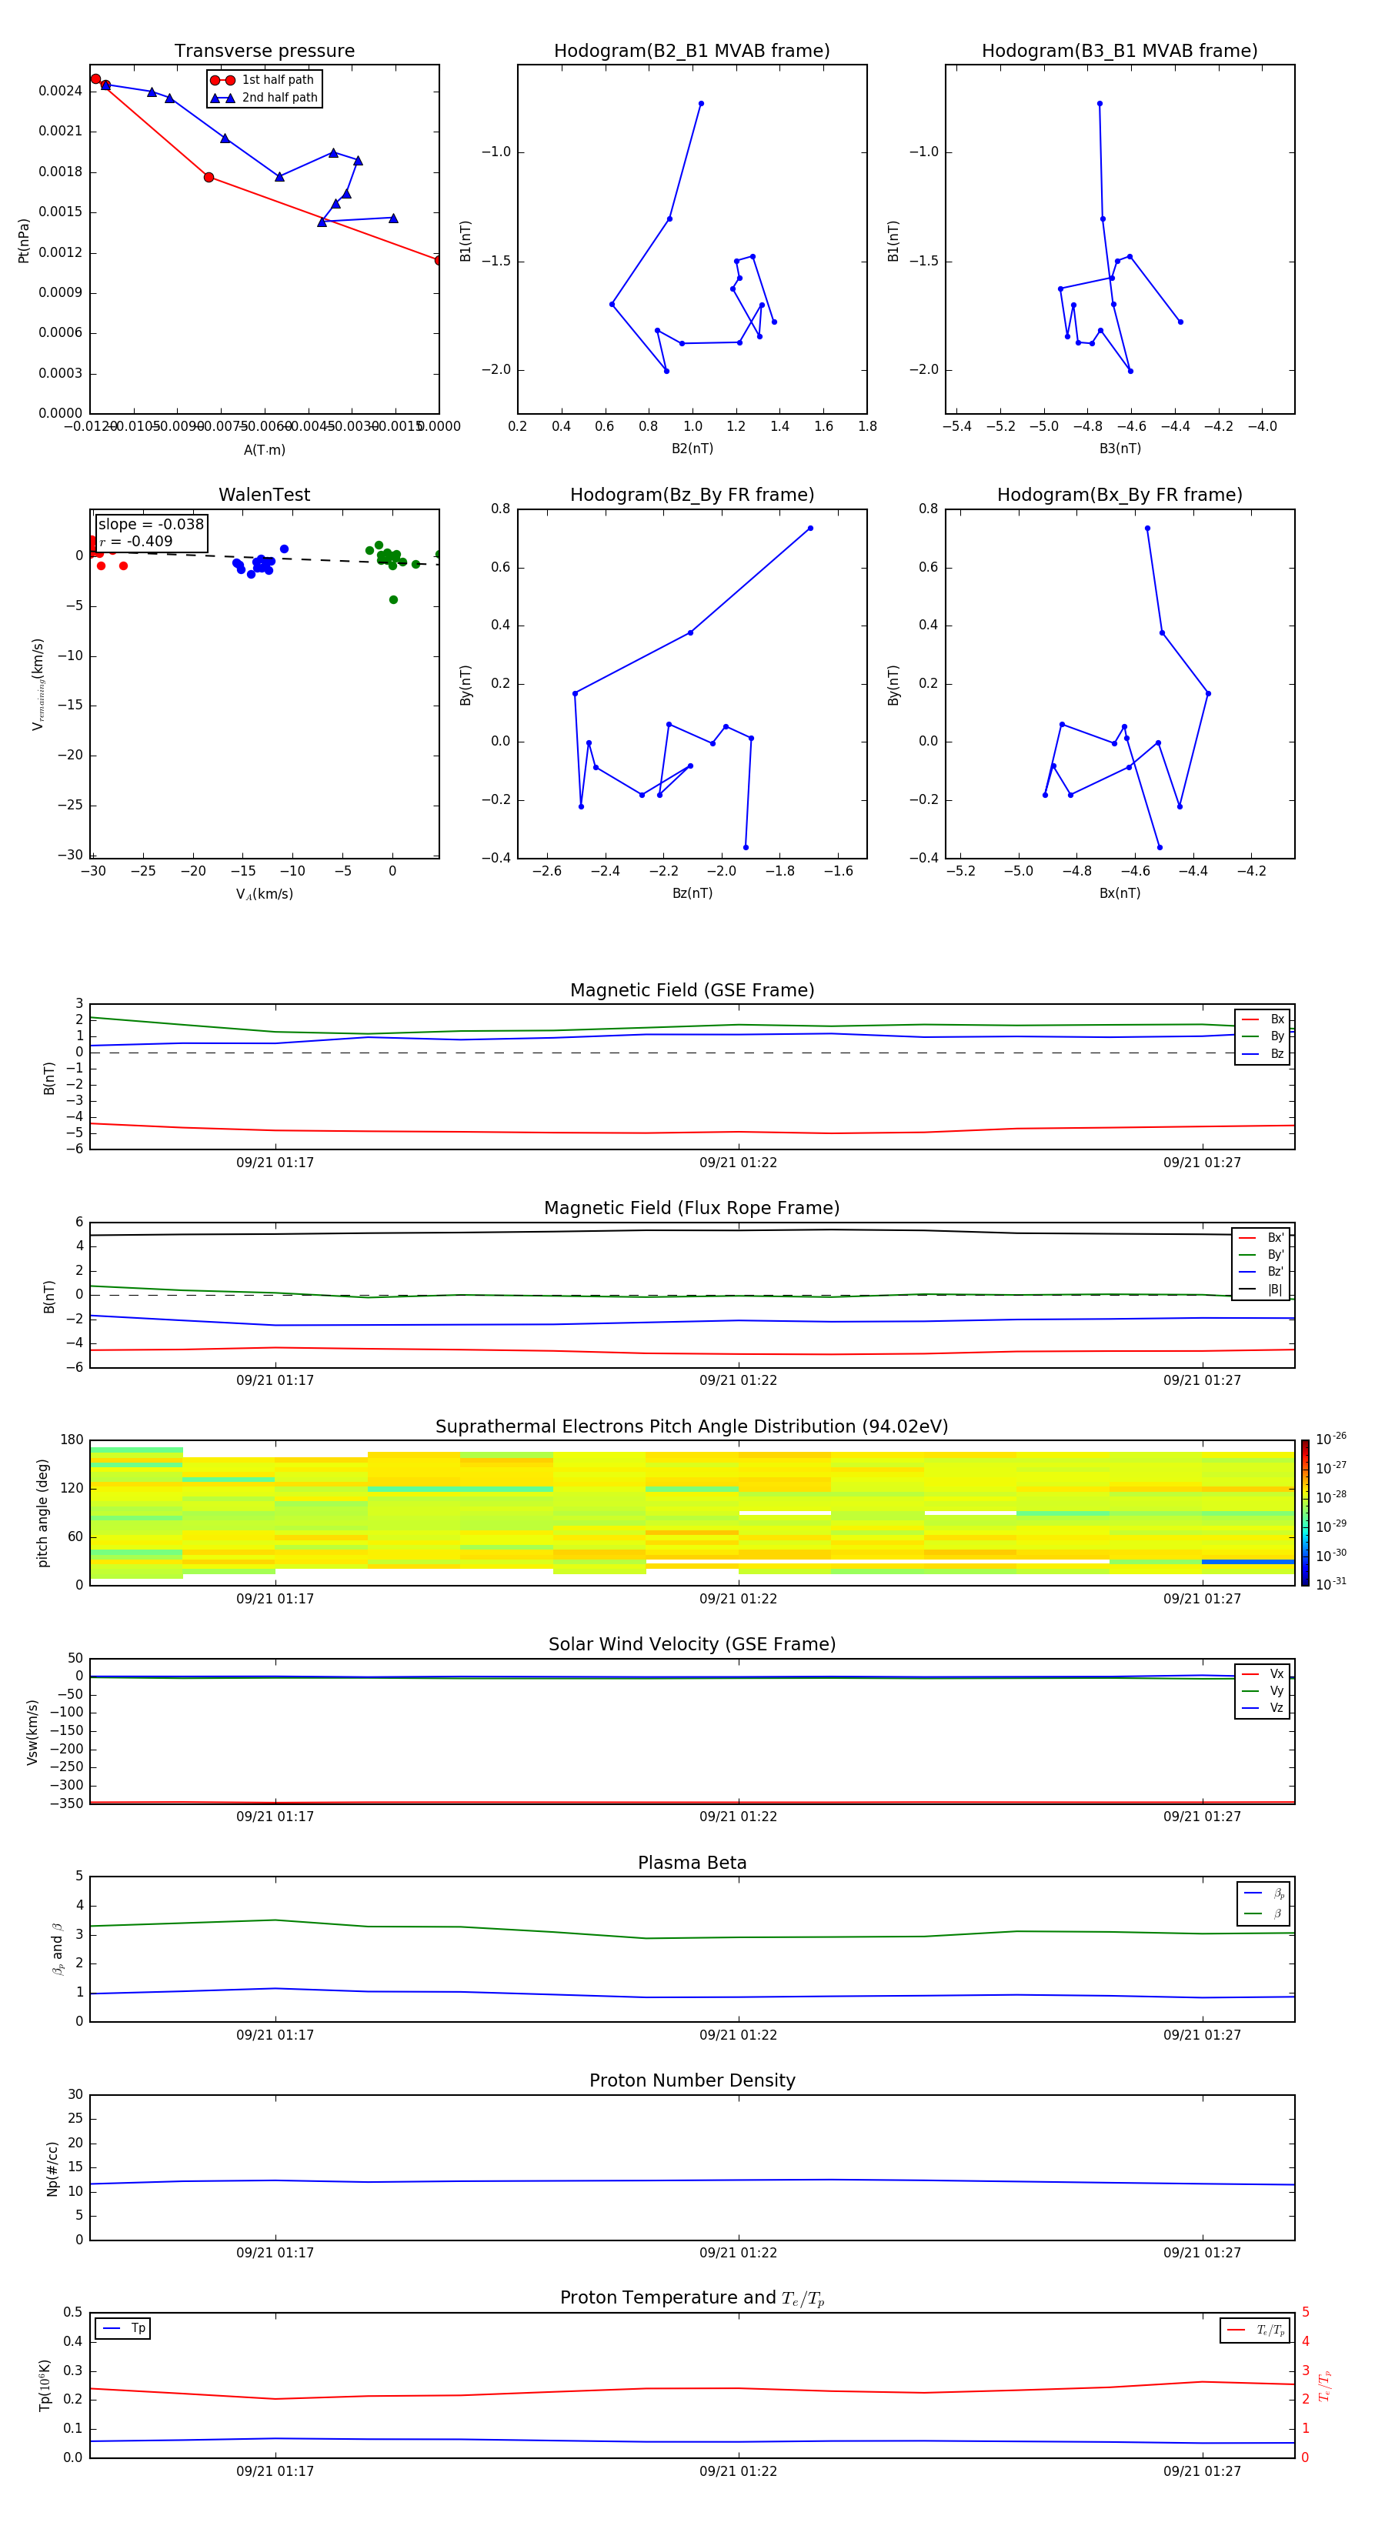Click "09/21 01:27" tick under GSE magnetic field
This screenshot has height=2539, width=1385.
(x=1202, y=1163)
